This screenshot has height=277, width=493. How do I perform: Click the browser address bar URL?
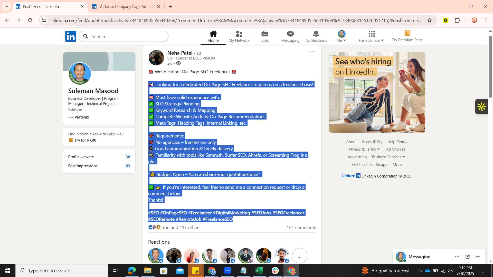pyautogui.click(x=236, y=20)
